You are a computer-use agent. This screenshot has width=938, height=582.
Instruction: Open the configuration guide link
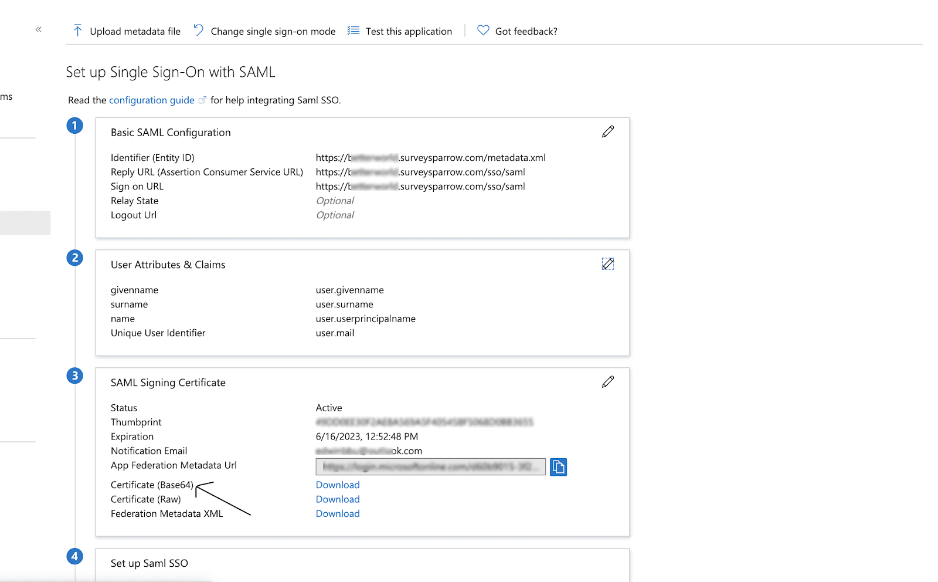click(x=151, y=100)
